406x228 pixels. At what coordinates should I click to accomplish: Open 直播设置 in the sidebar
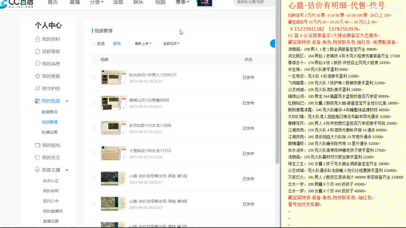coord(51,221)
